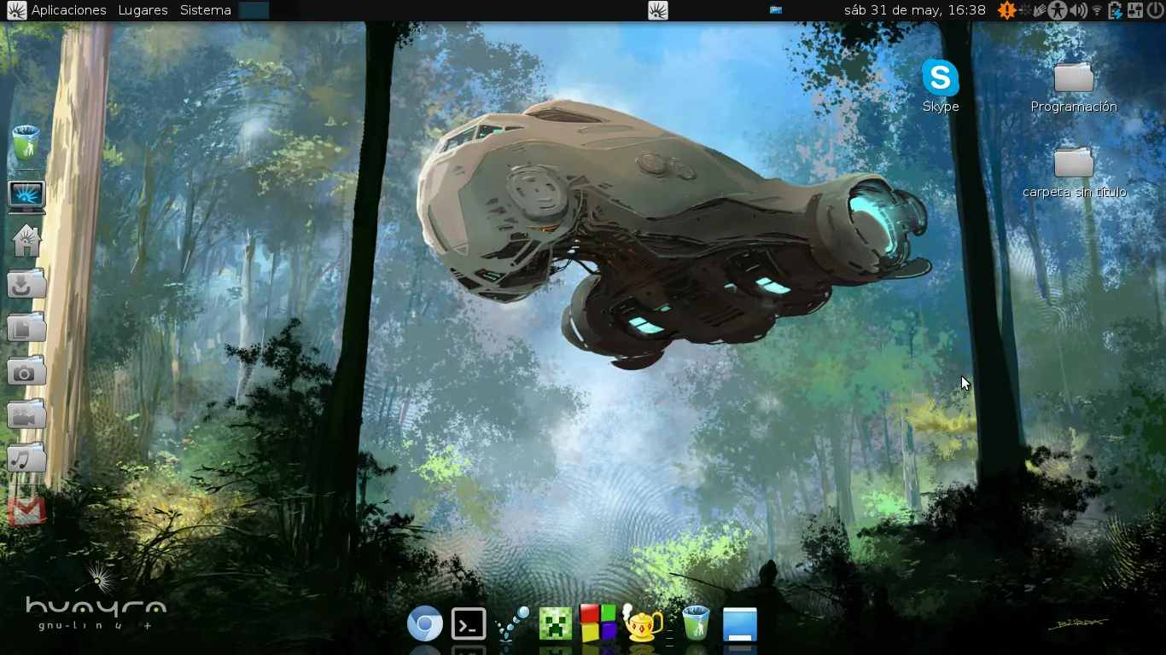Click the small blue panel applet icon
The image size is (1166, 655).
tap(776, 10)
